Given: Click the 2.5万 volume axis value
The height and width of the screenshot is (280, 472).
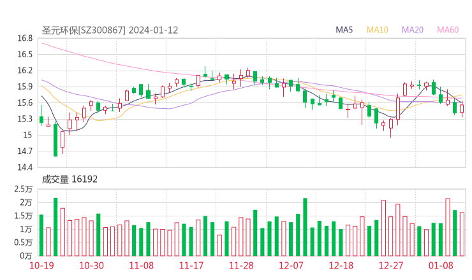Looking at the screenshot, I should point(24,189).
